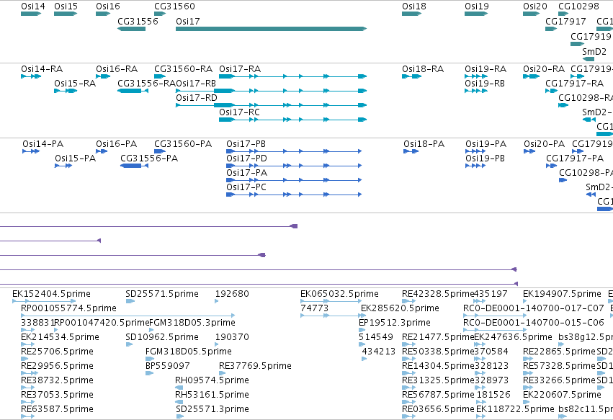Click EST RH53161.5prime label
The height and width of the screenshot is (420, 613).
tap(212, 395)
